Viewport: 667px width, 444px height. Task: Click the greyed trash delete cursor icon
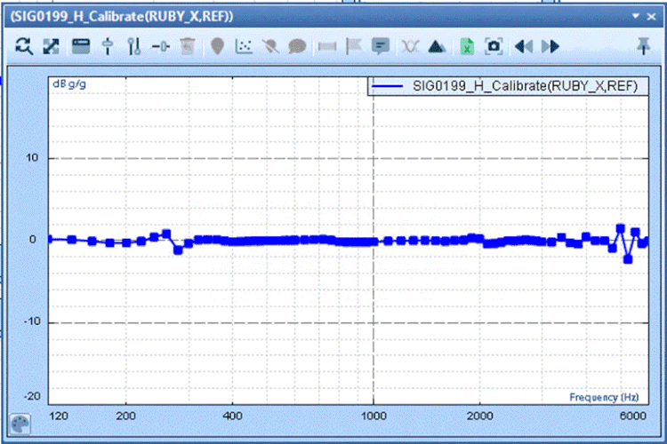point(187,46)
